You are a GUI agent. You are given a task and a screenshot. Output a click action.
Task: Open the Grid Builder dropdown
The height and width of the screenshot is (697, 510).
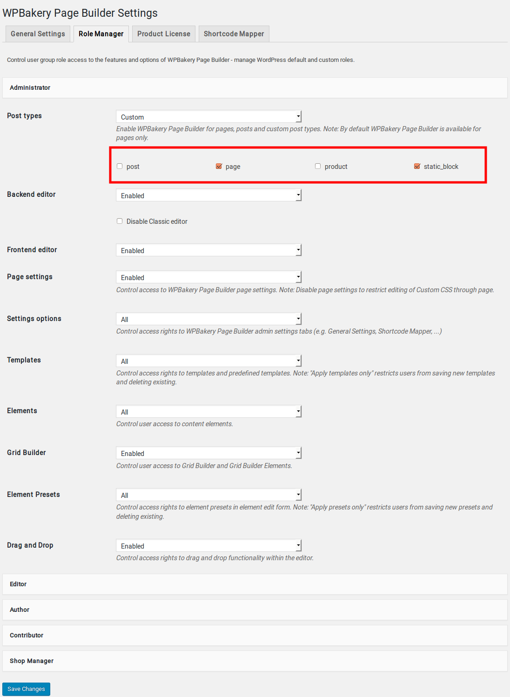209,453
